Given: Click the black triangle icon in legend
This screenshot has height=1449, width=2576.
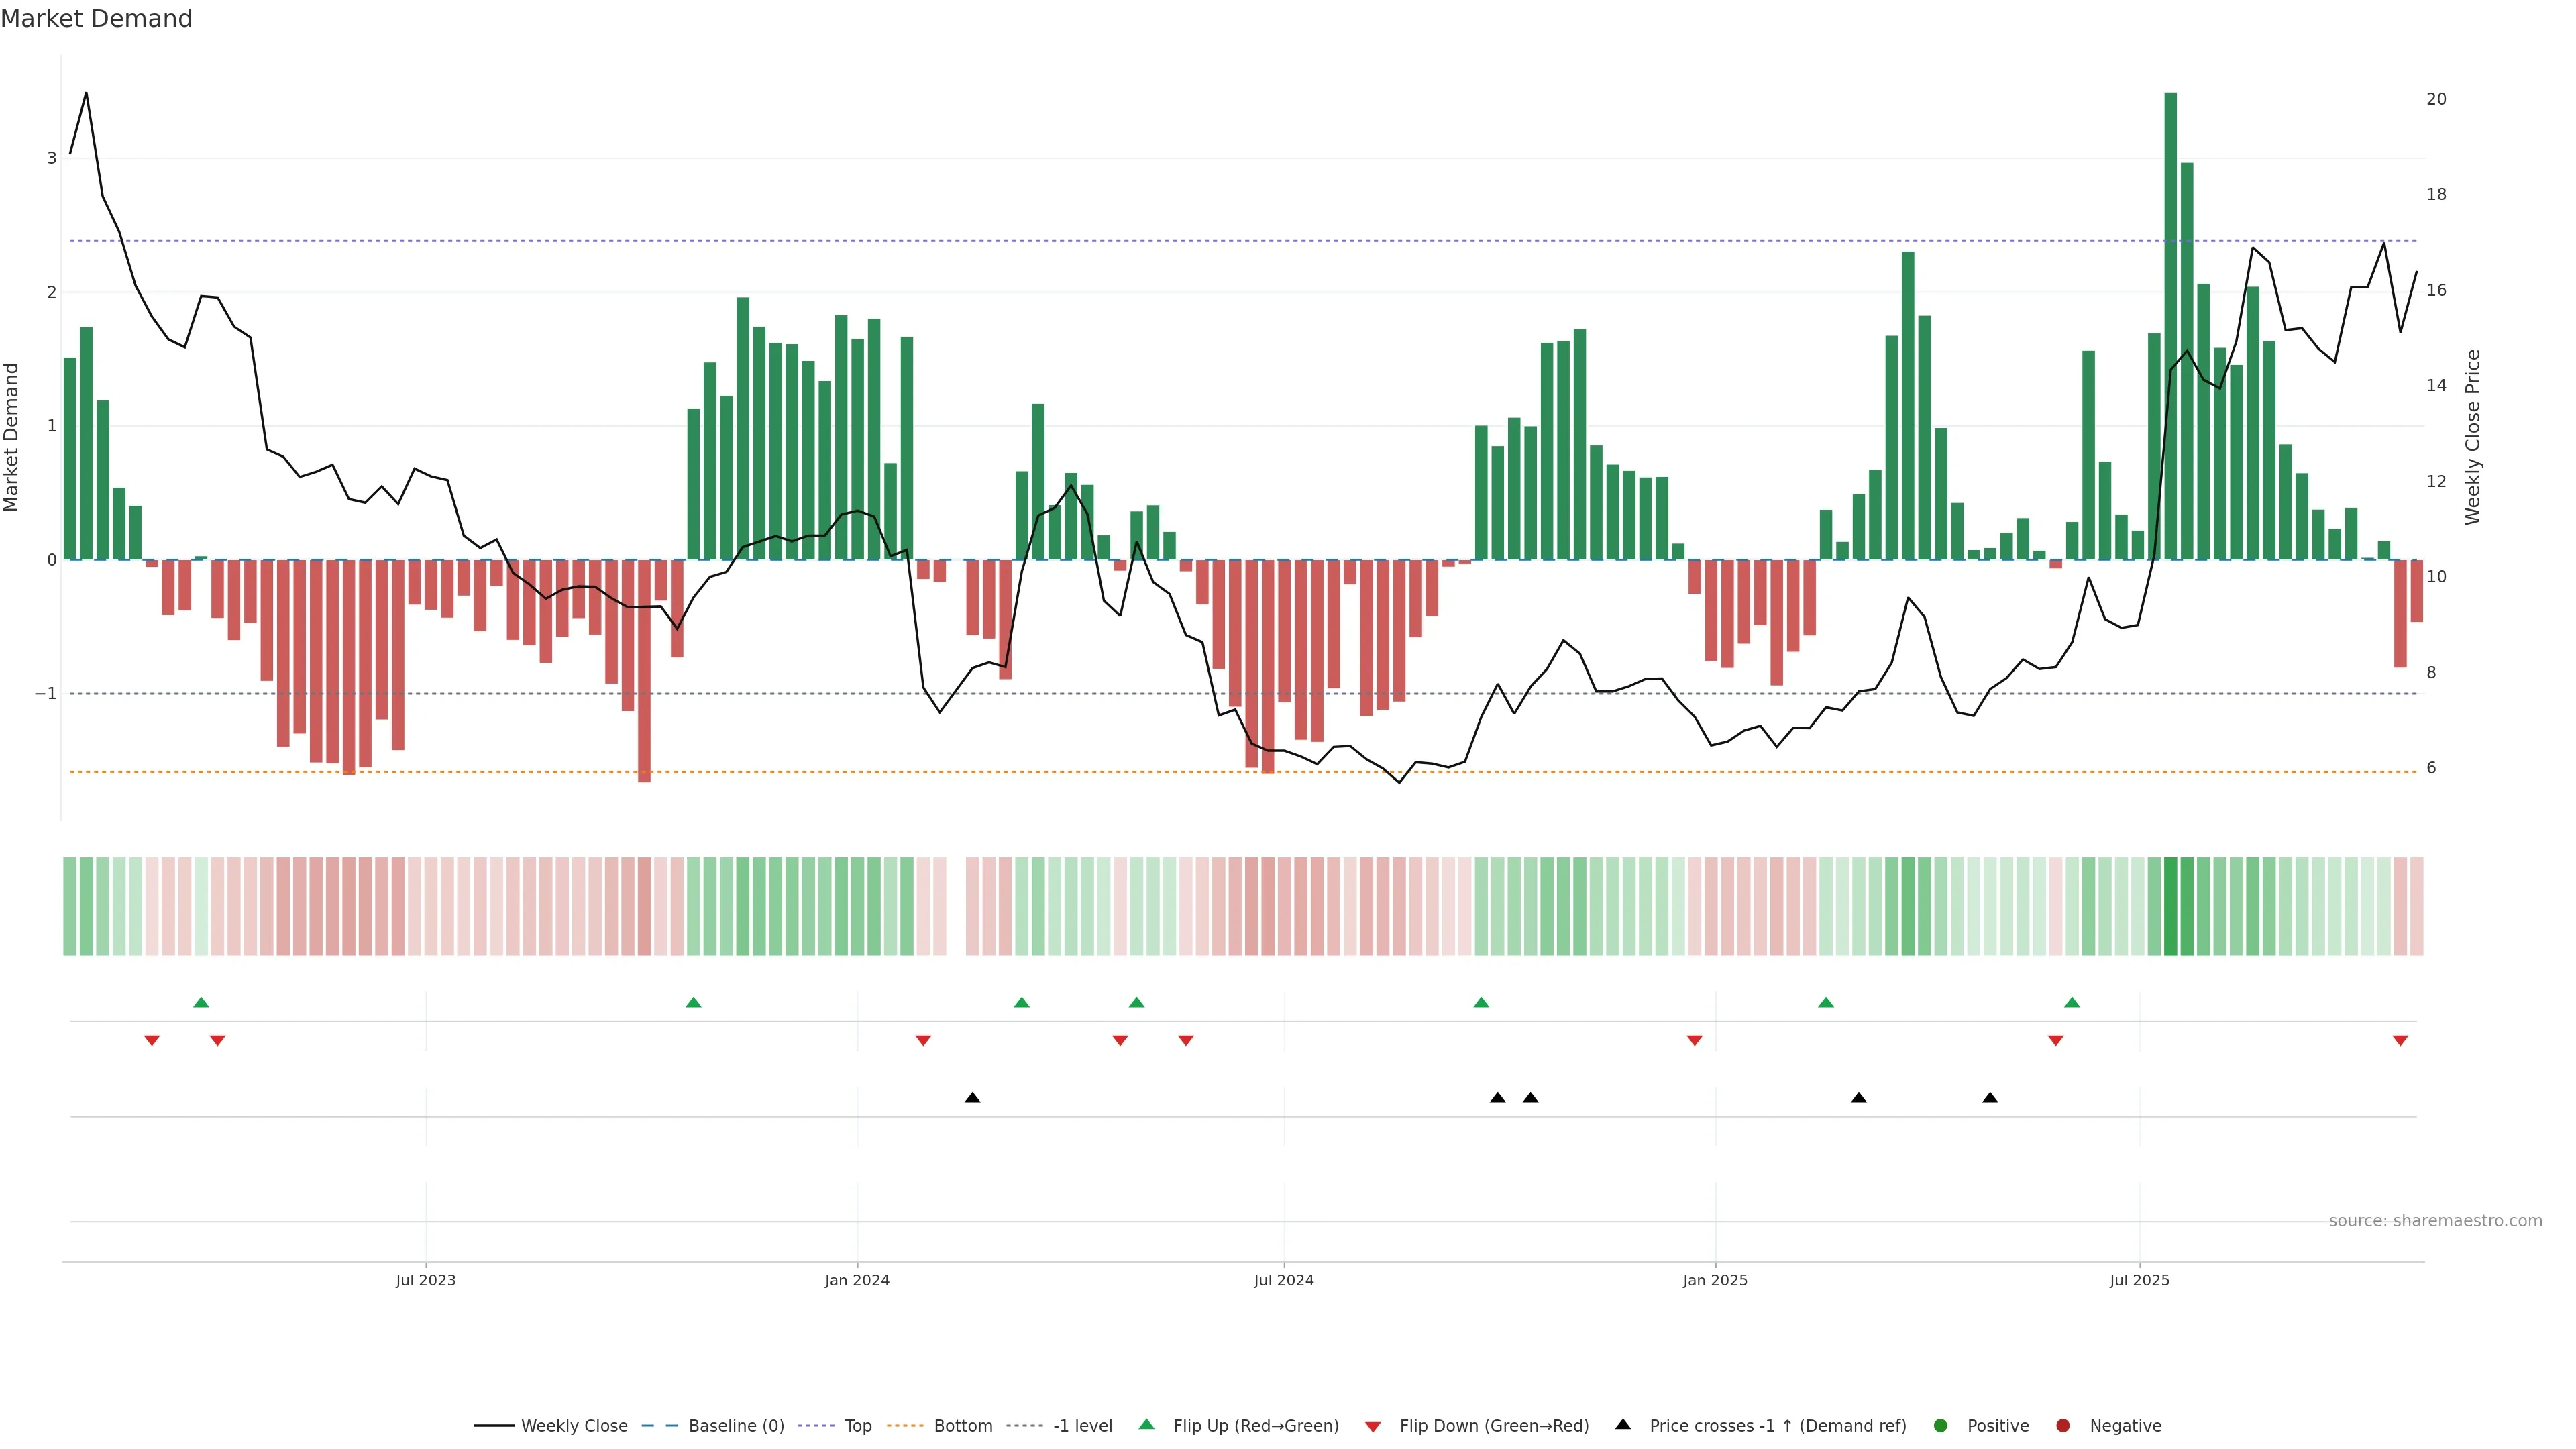Looking at the screenshot, I should [x=1623, y=1424].
